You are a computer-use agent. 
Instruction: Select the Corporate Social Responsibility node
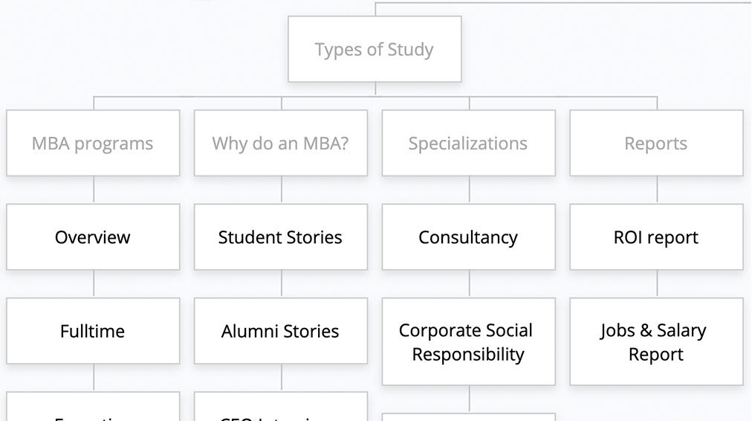point(468,342)
